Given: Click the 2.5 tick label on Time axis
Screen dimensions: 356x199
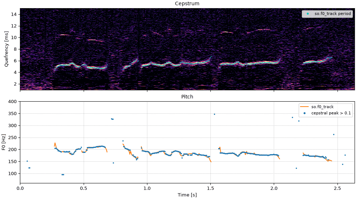Looking at the screenshot, I should click(x=337, y=188).
